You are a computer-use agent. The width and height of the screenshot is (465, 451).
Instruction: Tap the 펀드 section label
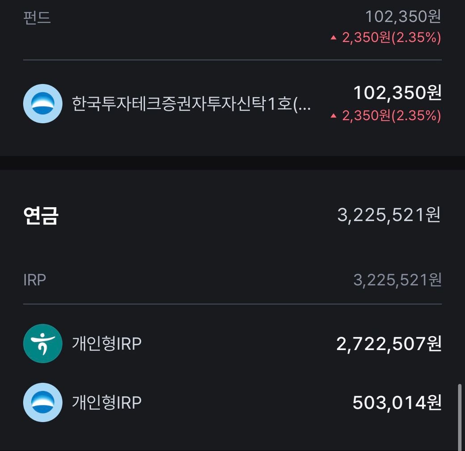coord(37,17)
